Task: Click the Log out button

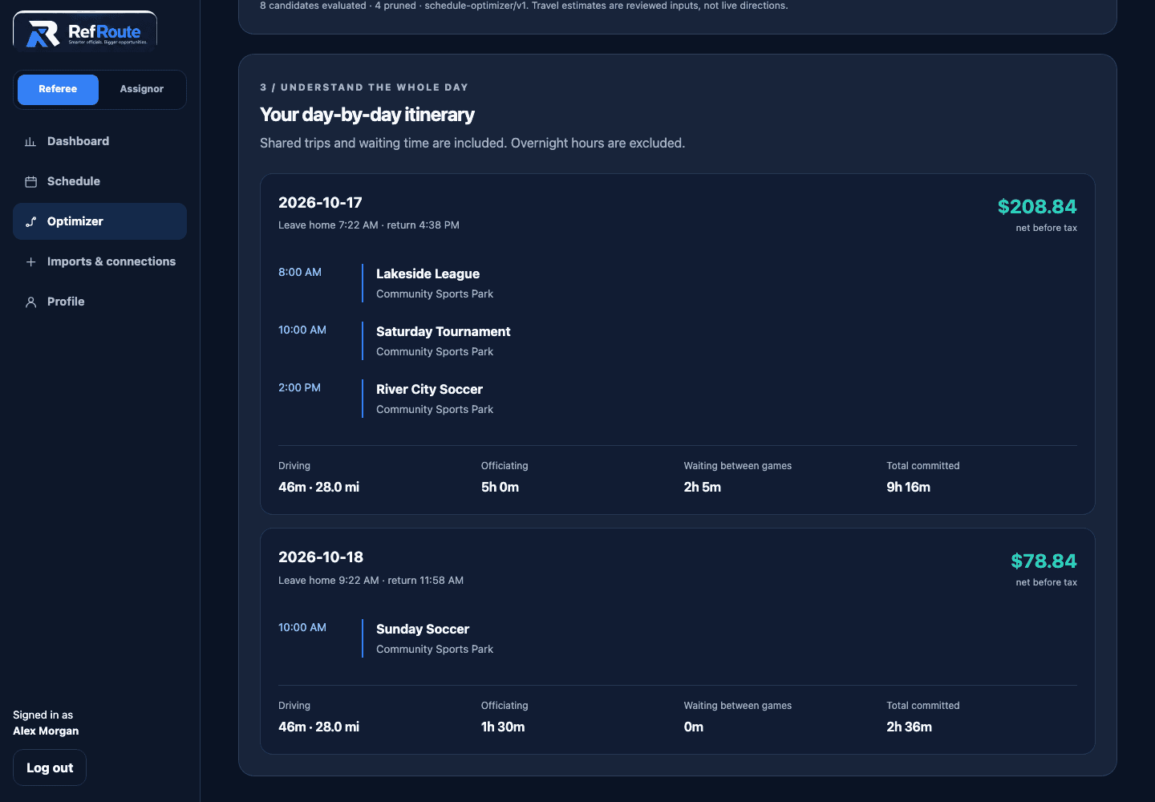Action: tap(50, 768)
